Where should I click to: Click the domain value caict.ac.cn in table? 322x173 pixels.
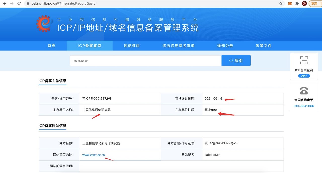(212, 155)
